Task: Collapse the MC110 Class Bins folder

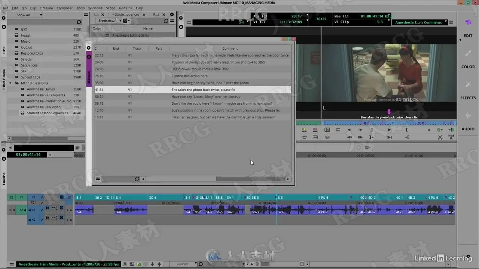Action: point(10,83)
